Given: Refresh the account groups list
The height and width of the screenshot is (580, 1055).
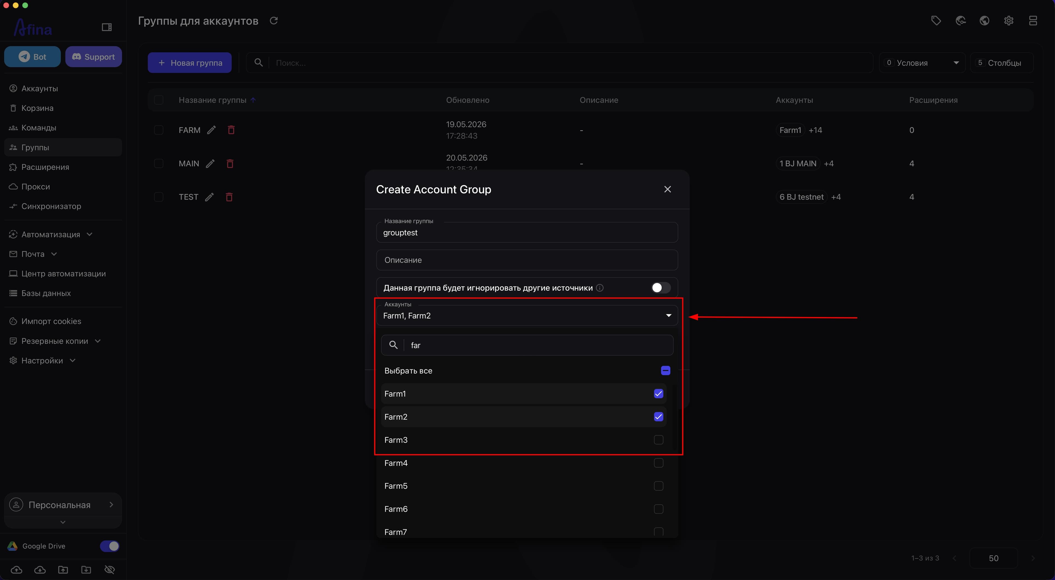Looking at the screenshot, I should tap(274, 21).
